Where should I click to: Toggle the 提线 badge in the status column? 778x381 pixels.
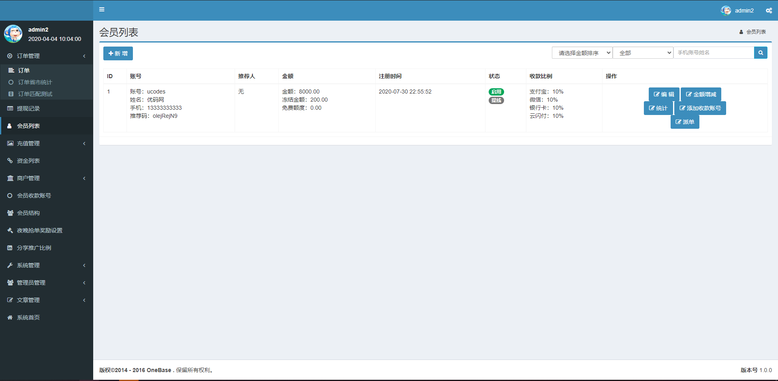tap(496, 100)
